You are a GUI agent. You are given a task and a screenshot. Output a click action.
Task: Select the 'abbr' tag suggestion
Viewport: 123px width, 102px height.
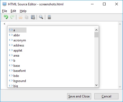[14, 35]
